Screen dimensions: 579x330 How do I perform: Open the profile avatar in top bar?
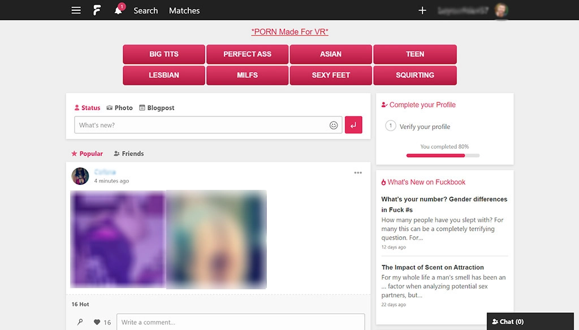click(x=501, y=10)
